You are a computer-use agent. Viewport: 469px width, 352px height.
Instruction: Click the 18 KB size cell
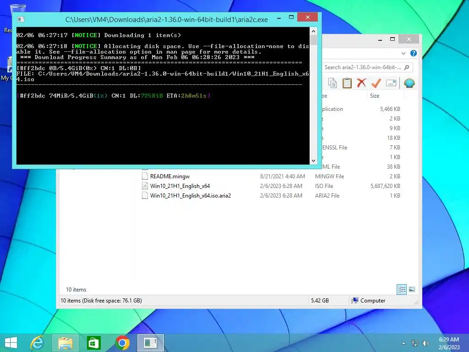click(x=393, y=137)
